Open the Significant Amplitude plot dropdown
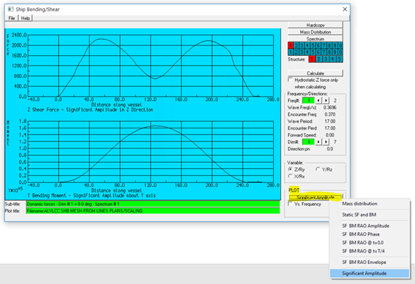This screenshot has width=415, height=284. (315, 196)
